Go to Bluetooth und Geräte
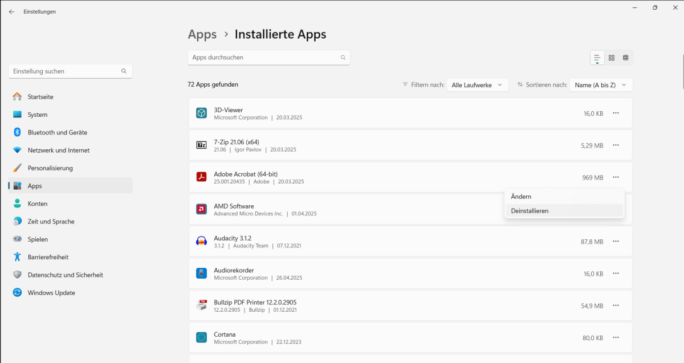This screenshot has height=363, width=684. click(x=71, y=132)
